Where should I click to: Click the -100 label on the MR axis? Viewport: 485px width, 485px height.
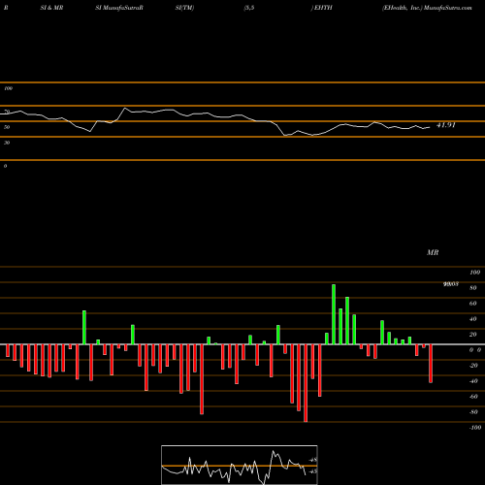[475, 428]
